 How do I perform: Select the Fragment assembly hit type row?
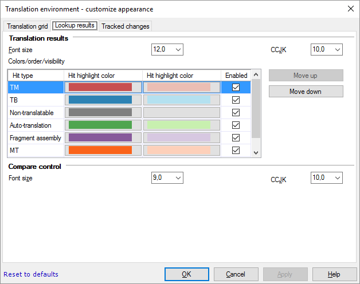(36, 137)
